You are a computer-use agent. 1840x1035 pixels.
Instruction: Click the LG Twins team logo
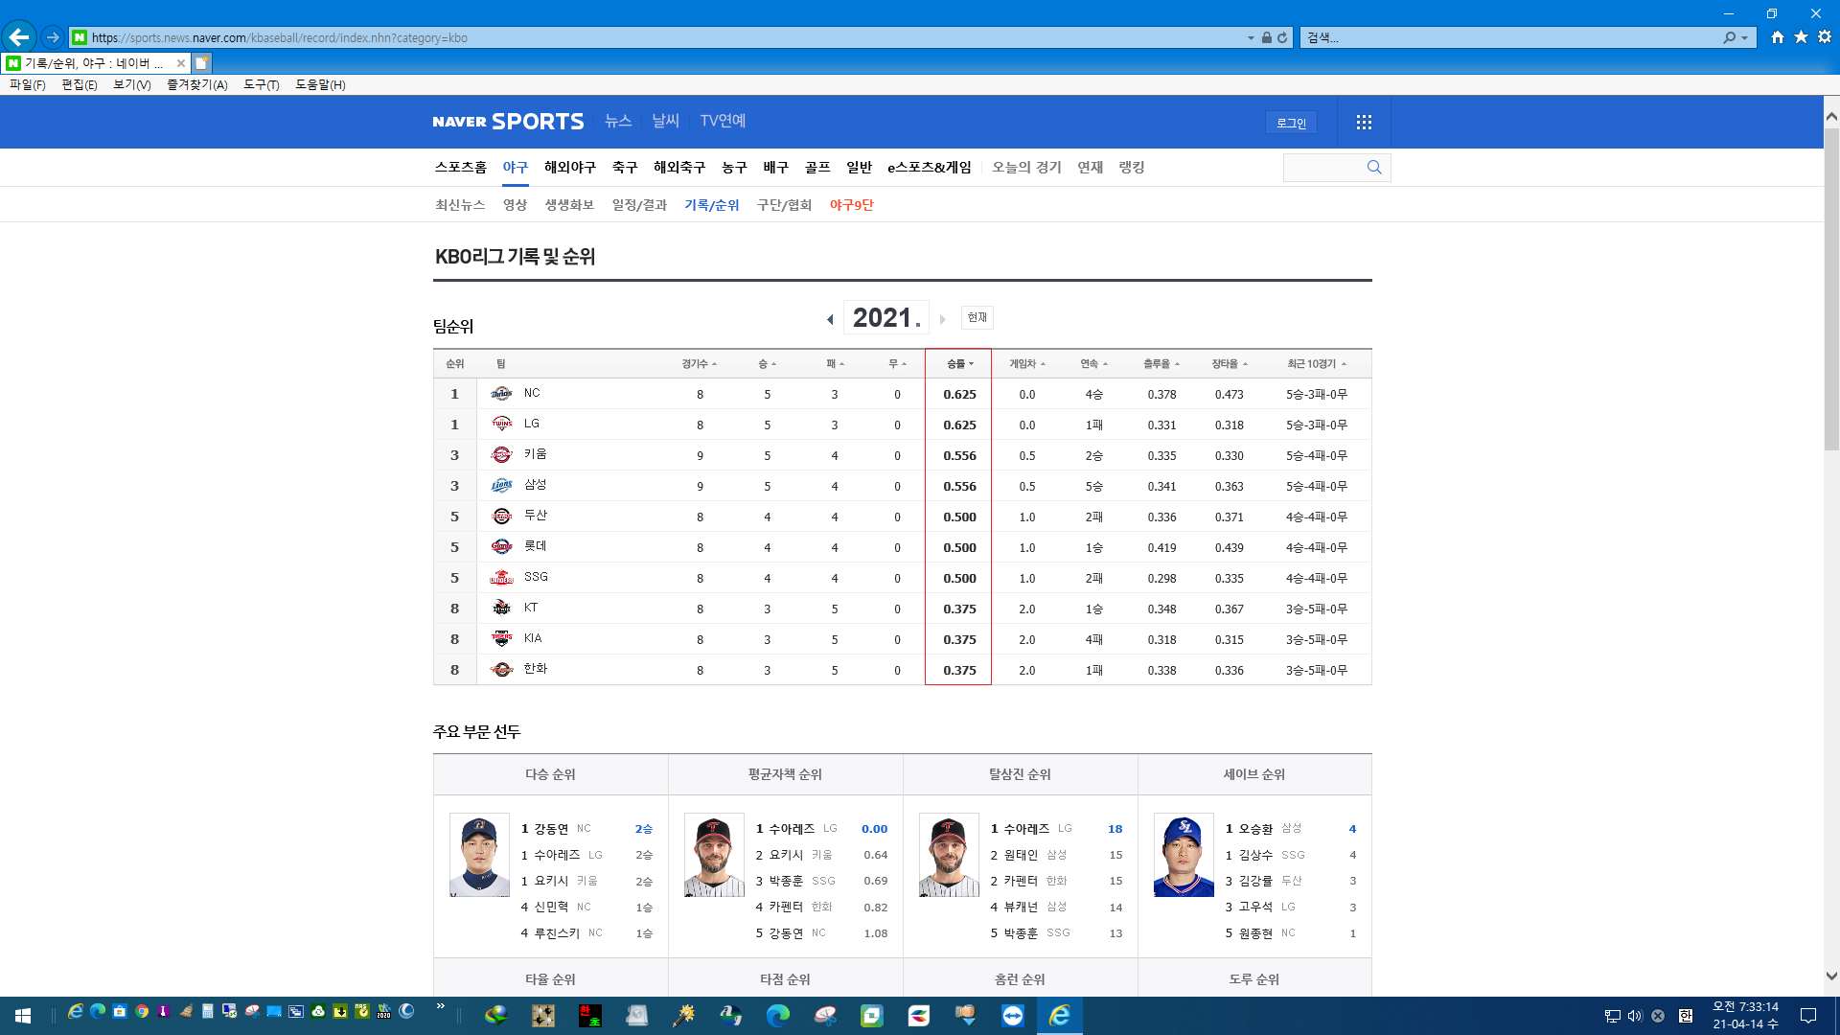tap(501, 424)
